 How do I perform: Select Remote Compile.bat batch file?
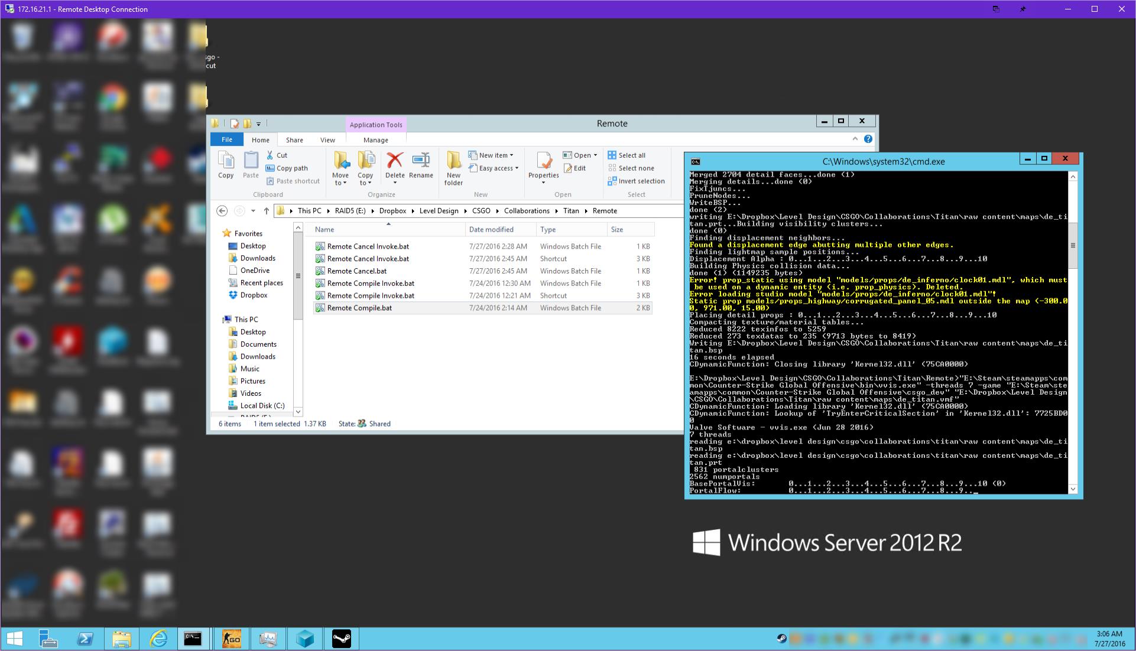[x=483, y=308]
